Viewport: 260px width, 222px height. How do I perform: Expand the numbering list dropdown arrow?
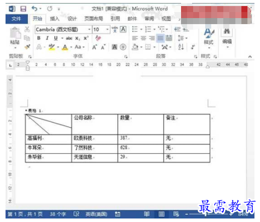point(154,30)
